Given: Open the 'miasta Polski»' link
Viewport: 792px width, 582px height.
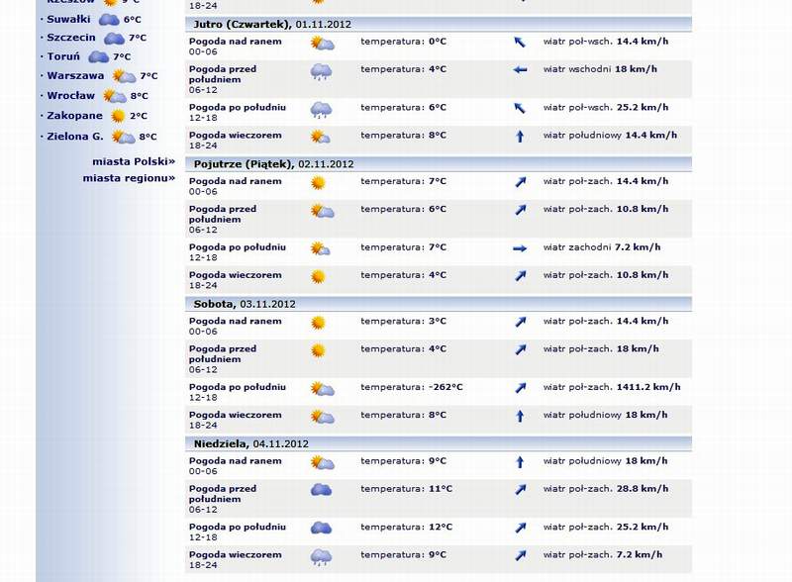Looking at the screenshot, I should [134, 160].
